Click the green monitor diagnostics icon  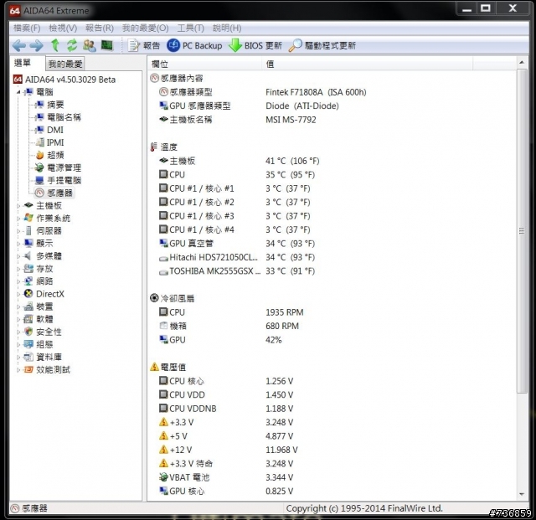click(107, 45)
